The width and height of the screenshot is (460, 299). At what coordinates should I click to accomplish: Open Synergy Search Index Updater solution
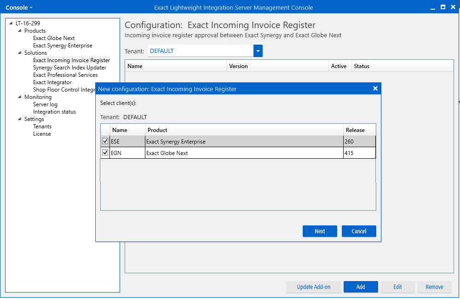tap(69, 68)
